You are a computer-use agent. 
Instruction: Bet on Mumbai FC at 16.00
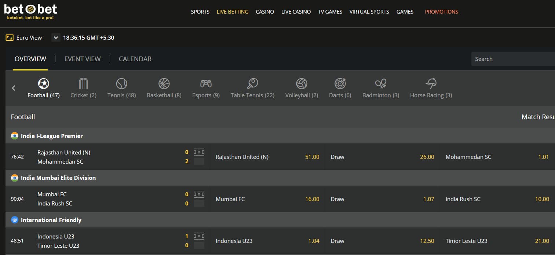[x=267, y=199]
